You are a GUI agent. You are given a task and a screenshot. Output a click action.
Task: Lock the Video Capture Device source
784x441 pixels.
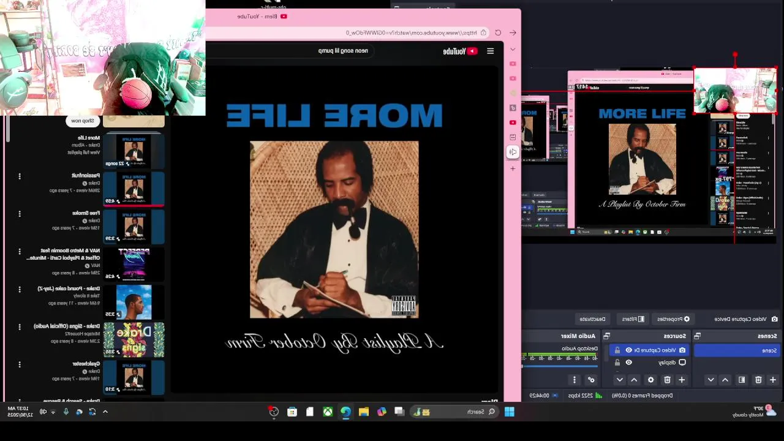617,350
